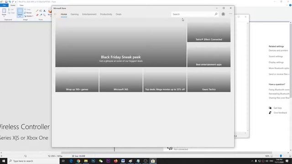Viewport: 292px width, 164px height.
Task: Expand the Rotate dropdown in Paint
Action: pos(29,16)
